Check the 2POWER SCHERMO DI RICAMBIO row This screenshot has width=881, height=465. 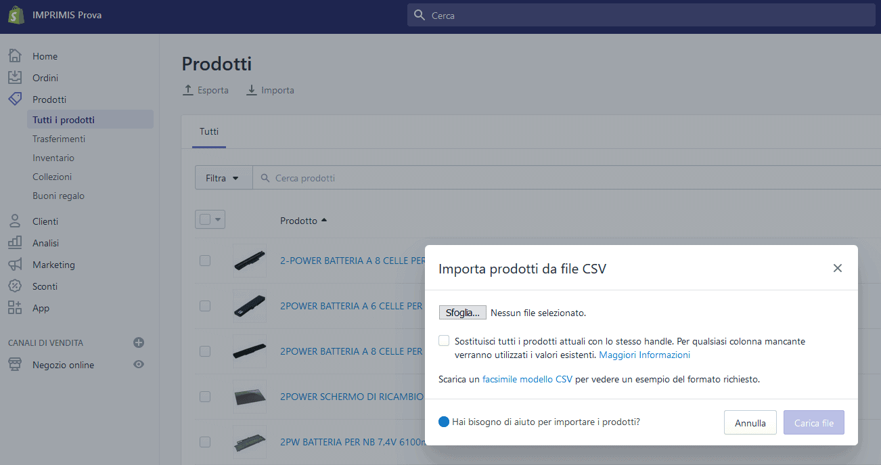(x=205, y=397)
